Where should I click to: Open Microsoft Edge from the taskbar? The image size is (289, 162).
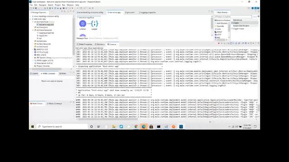(x=144, y=126)
